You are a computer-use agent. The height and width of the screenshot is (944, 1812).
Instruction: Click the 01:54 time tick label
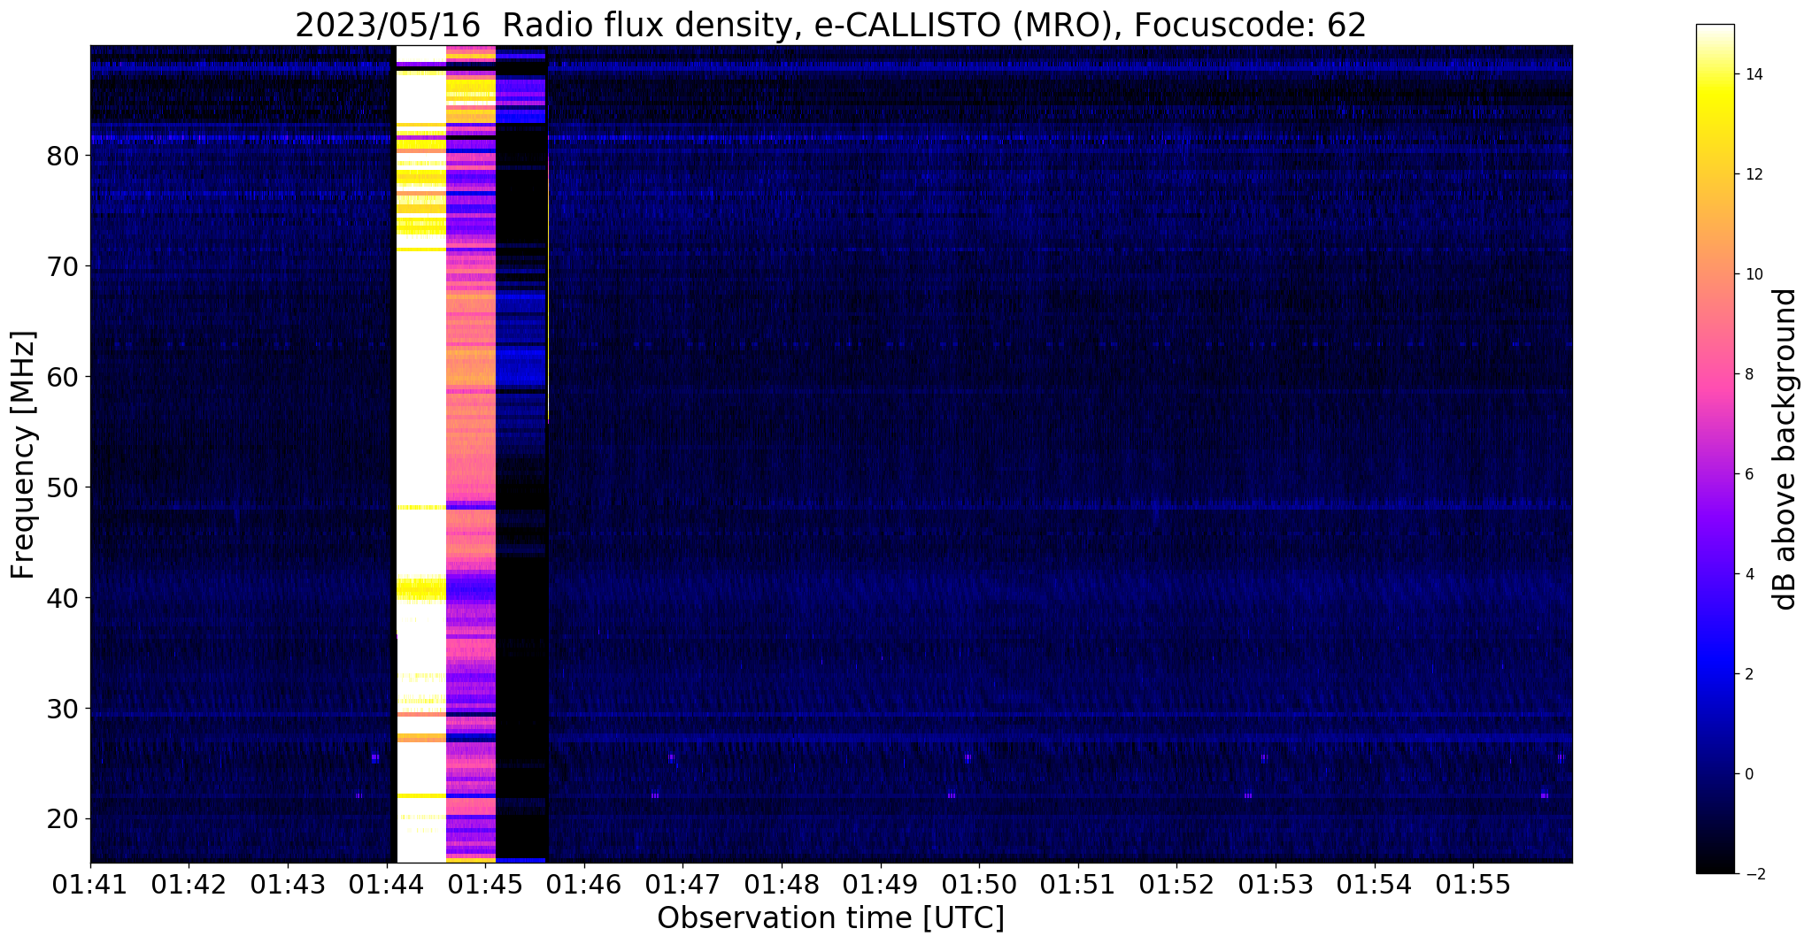(1375, 885)
